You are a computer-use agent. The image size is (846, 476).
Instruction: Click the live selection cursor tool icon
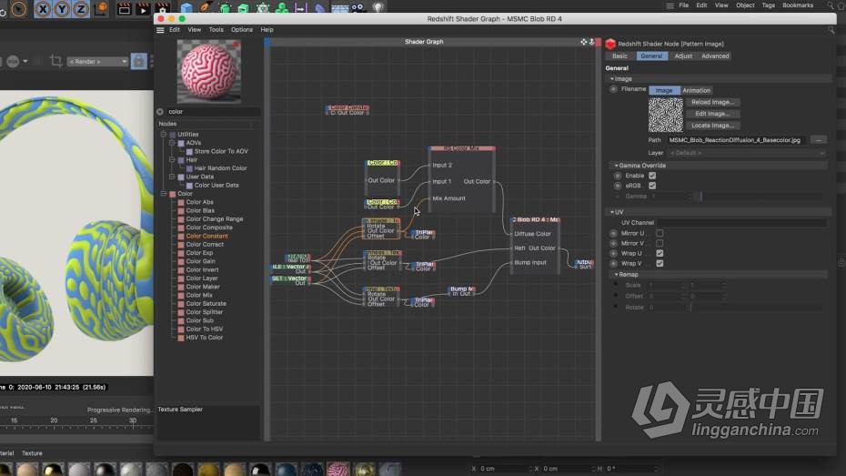(18, 9)
